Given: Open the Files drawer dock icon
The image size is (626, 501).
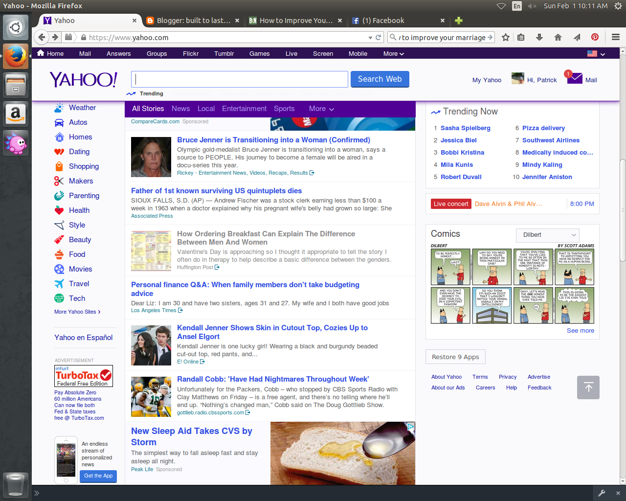Looking at the screenshot, I should (16, 85).
